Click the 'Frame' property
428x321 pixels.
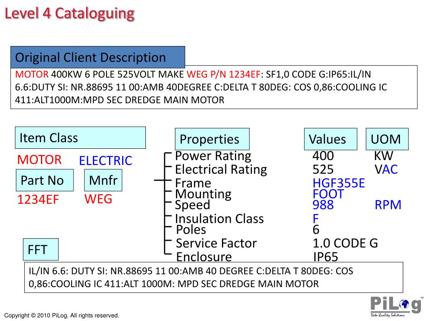193,183
